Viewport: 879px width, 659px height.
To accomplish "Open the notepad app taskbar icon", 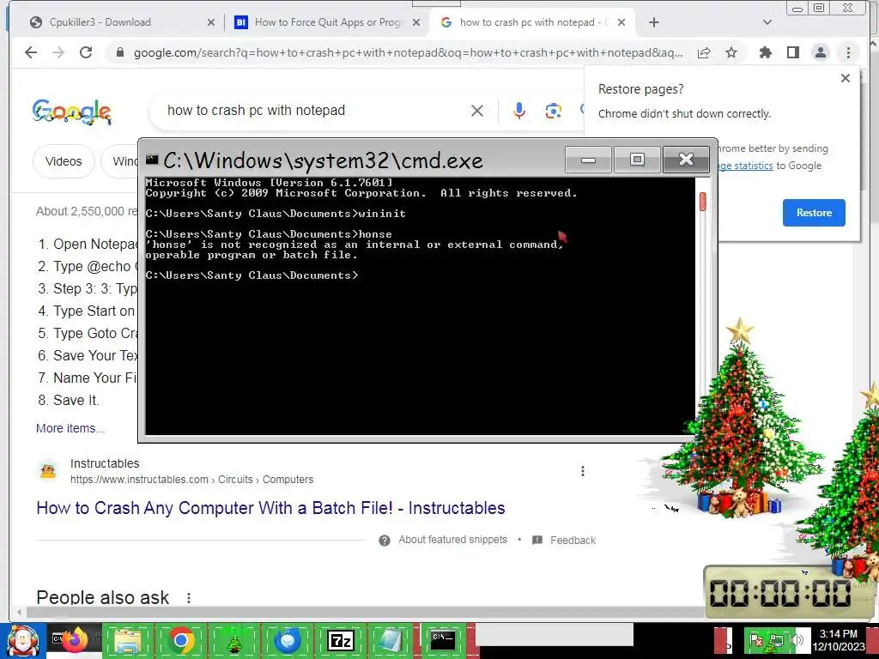I will pyautogui.click(x=391, y=640).
